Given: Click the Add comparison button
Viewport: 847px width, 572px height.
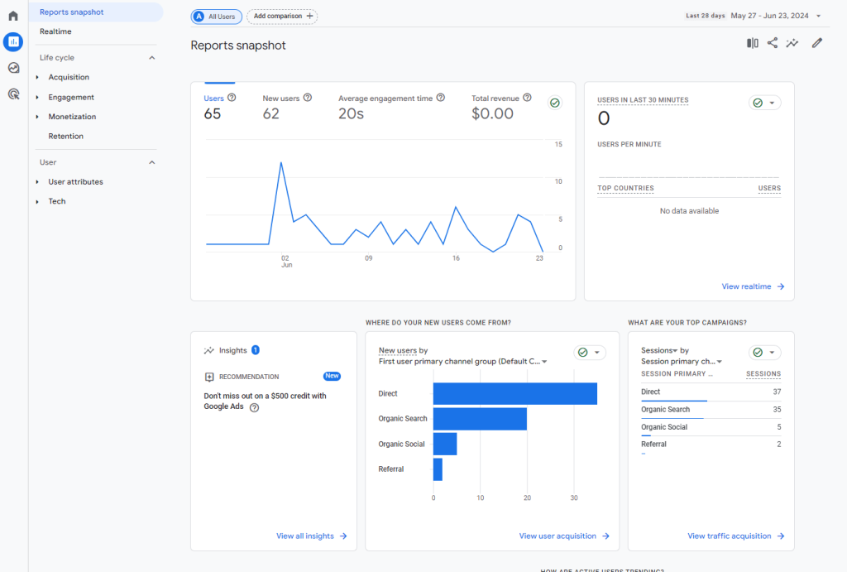Looking at the screenshot, I should (281, 16).
